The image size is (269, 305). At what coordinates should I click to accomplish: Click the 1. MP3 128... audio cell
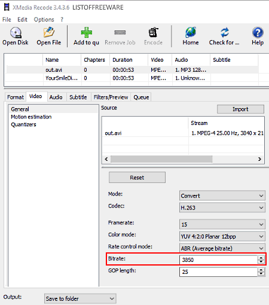coord(191,70)
